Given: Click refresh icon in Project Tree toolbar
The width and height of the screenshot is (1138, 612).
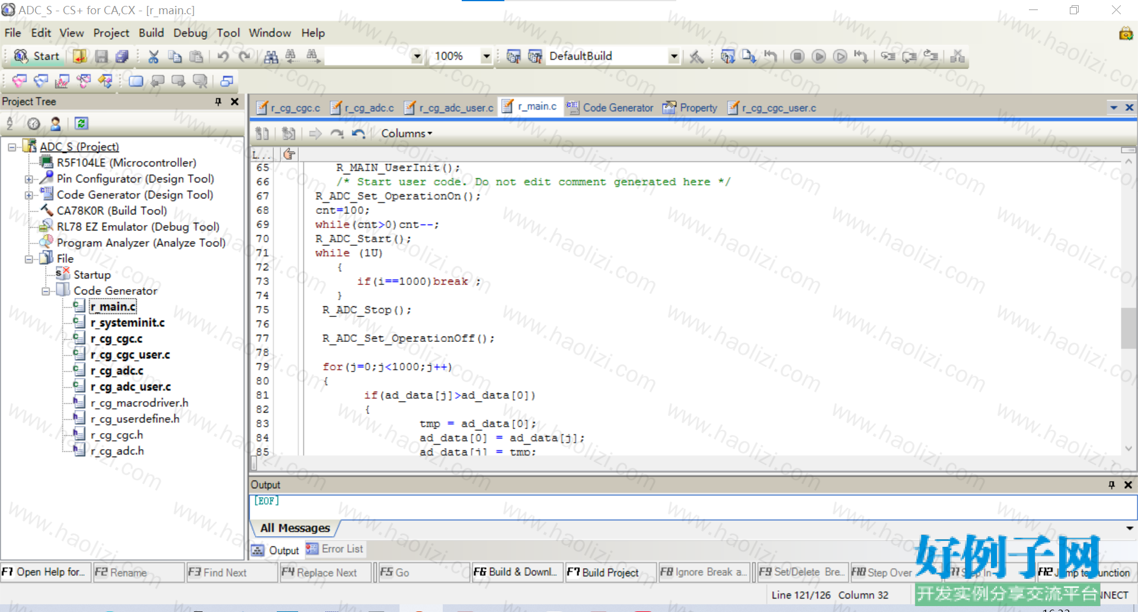Looking at the screenshot, I should point(81,123).
